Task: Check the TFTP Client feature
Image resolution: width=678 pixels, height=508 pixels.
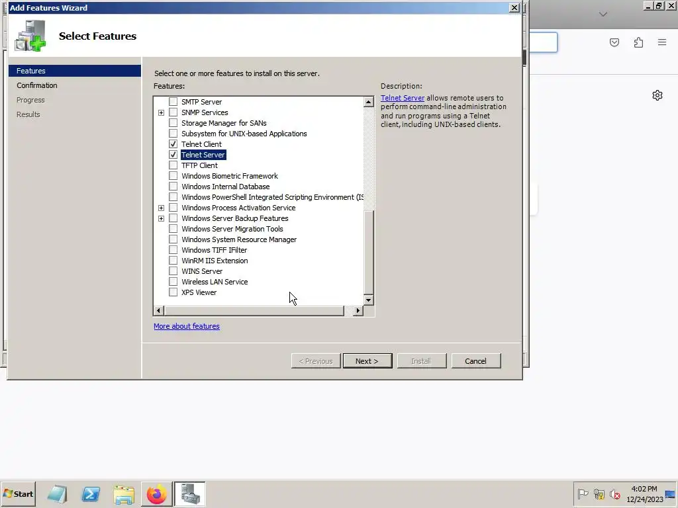Action: pyautogui.click(x=173, y=165)
